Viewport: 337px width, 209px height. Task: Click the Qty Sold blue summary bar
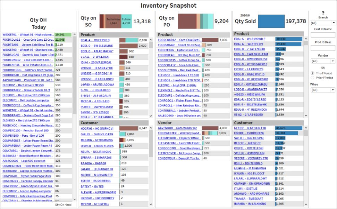tap(271, 21)
